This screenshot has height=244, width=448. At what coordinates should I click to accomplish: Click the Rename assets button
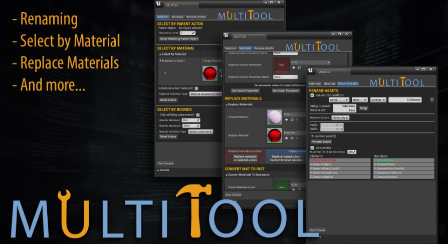pos(321,141)
